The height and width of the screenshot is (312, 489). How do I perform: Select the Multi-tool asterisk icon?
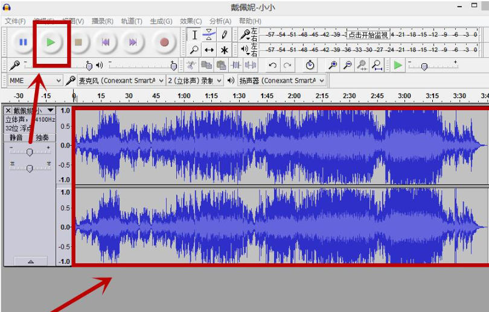click(x=225, y=50)
